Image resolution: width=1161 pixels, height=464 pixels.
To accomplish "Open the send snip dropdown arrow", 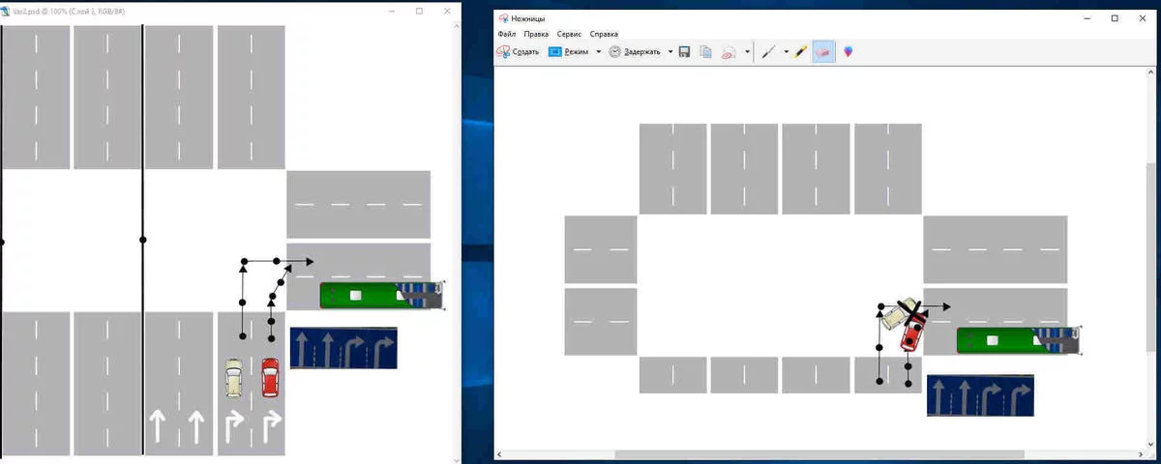I will pos(748,52).
